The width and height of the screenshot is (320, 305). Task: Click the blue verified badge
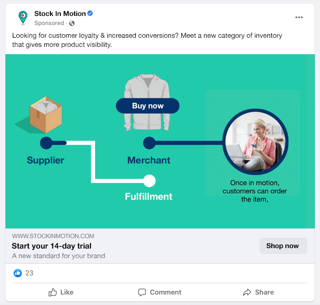pyautogui.click(x=90, y=14)
